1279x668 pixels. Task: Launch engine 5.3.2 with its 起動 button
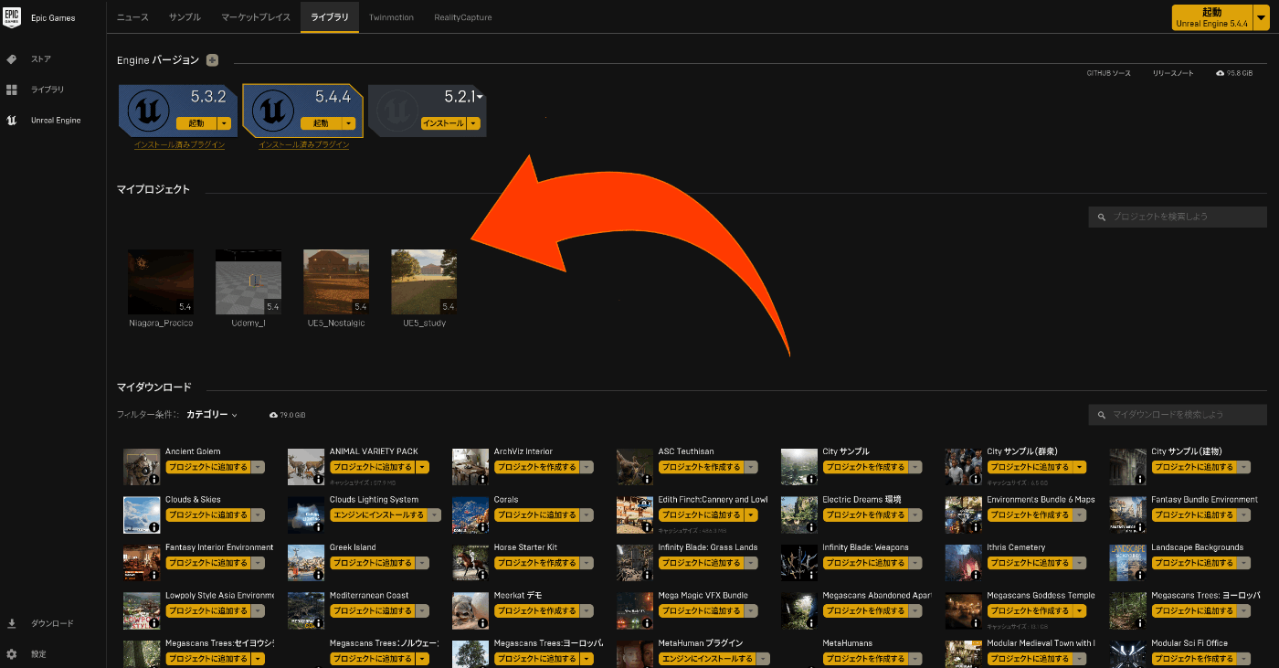click(196, 123)
